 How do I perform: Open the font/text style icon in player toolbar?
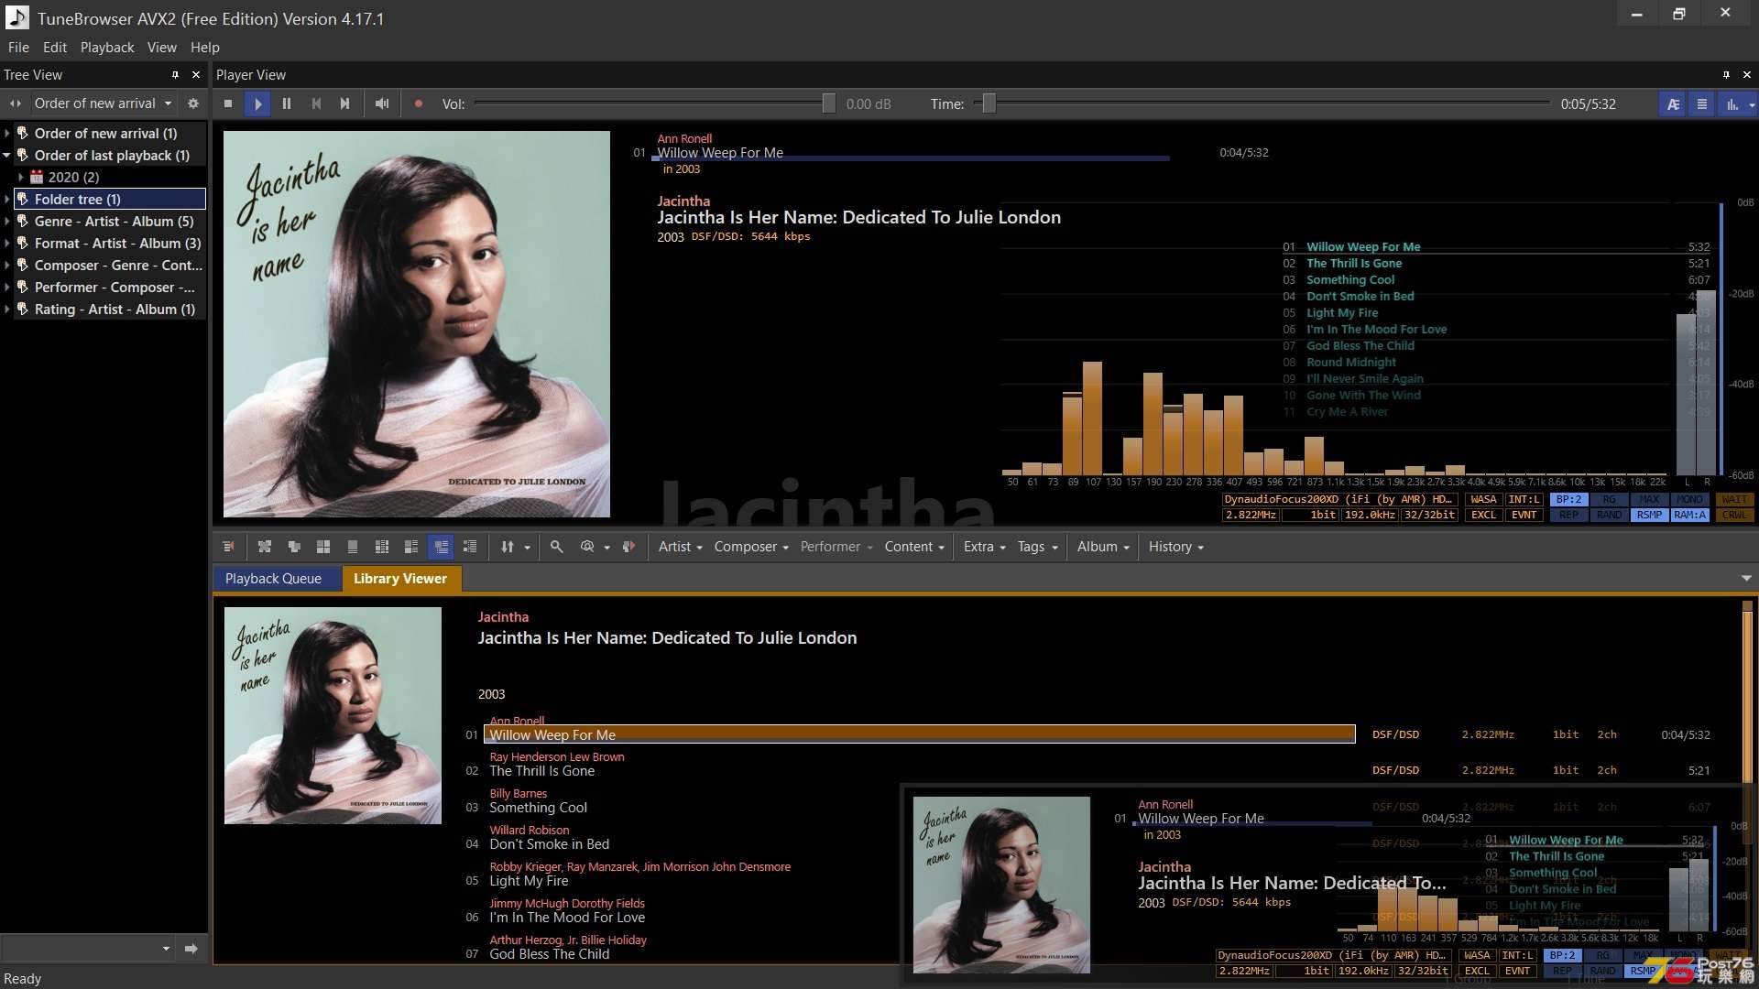pos(1673,103)
